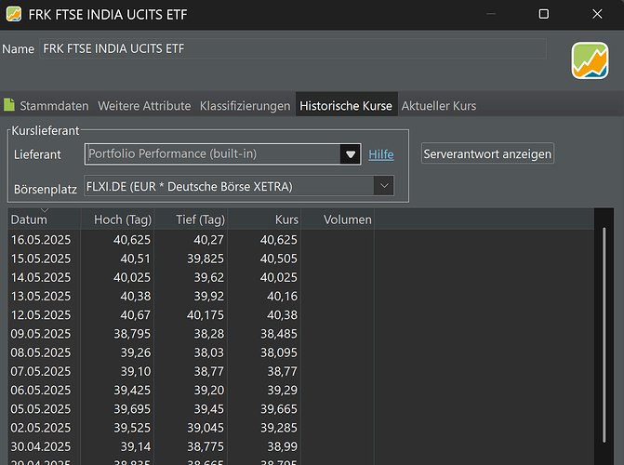Screen dimensions: 624x465
Task: Select the 13.05.2025 date cell
Action: click(41, 296)
